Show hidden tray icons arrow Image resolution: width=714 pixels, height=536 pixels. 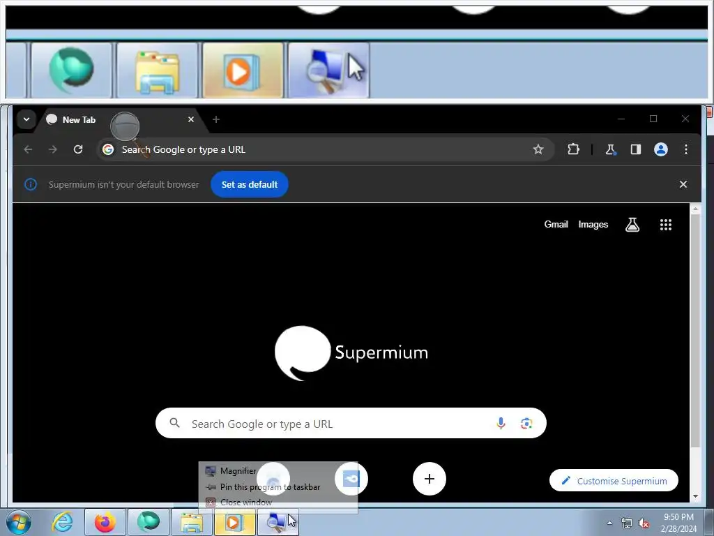tap(609, 523)
